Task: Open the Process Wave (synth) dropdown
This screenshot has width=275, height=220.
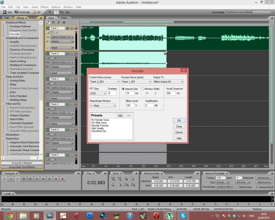Action: coord(136,82)
